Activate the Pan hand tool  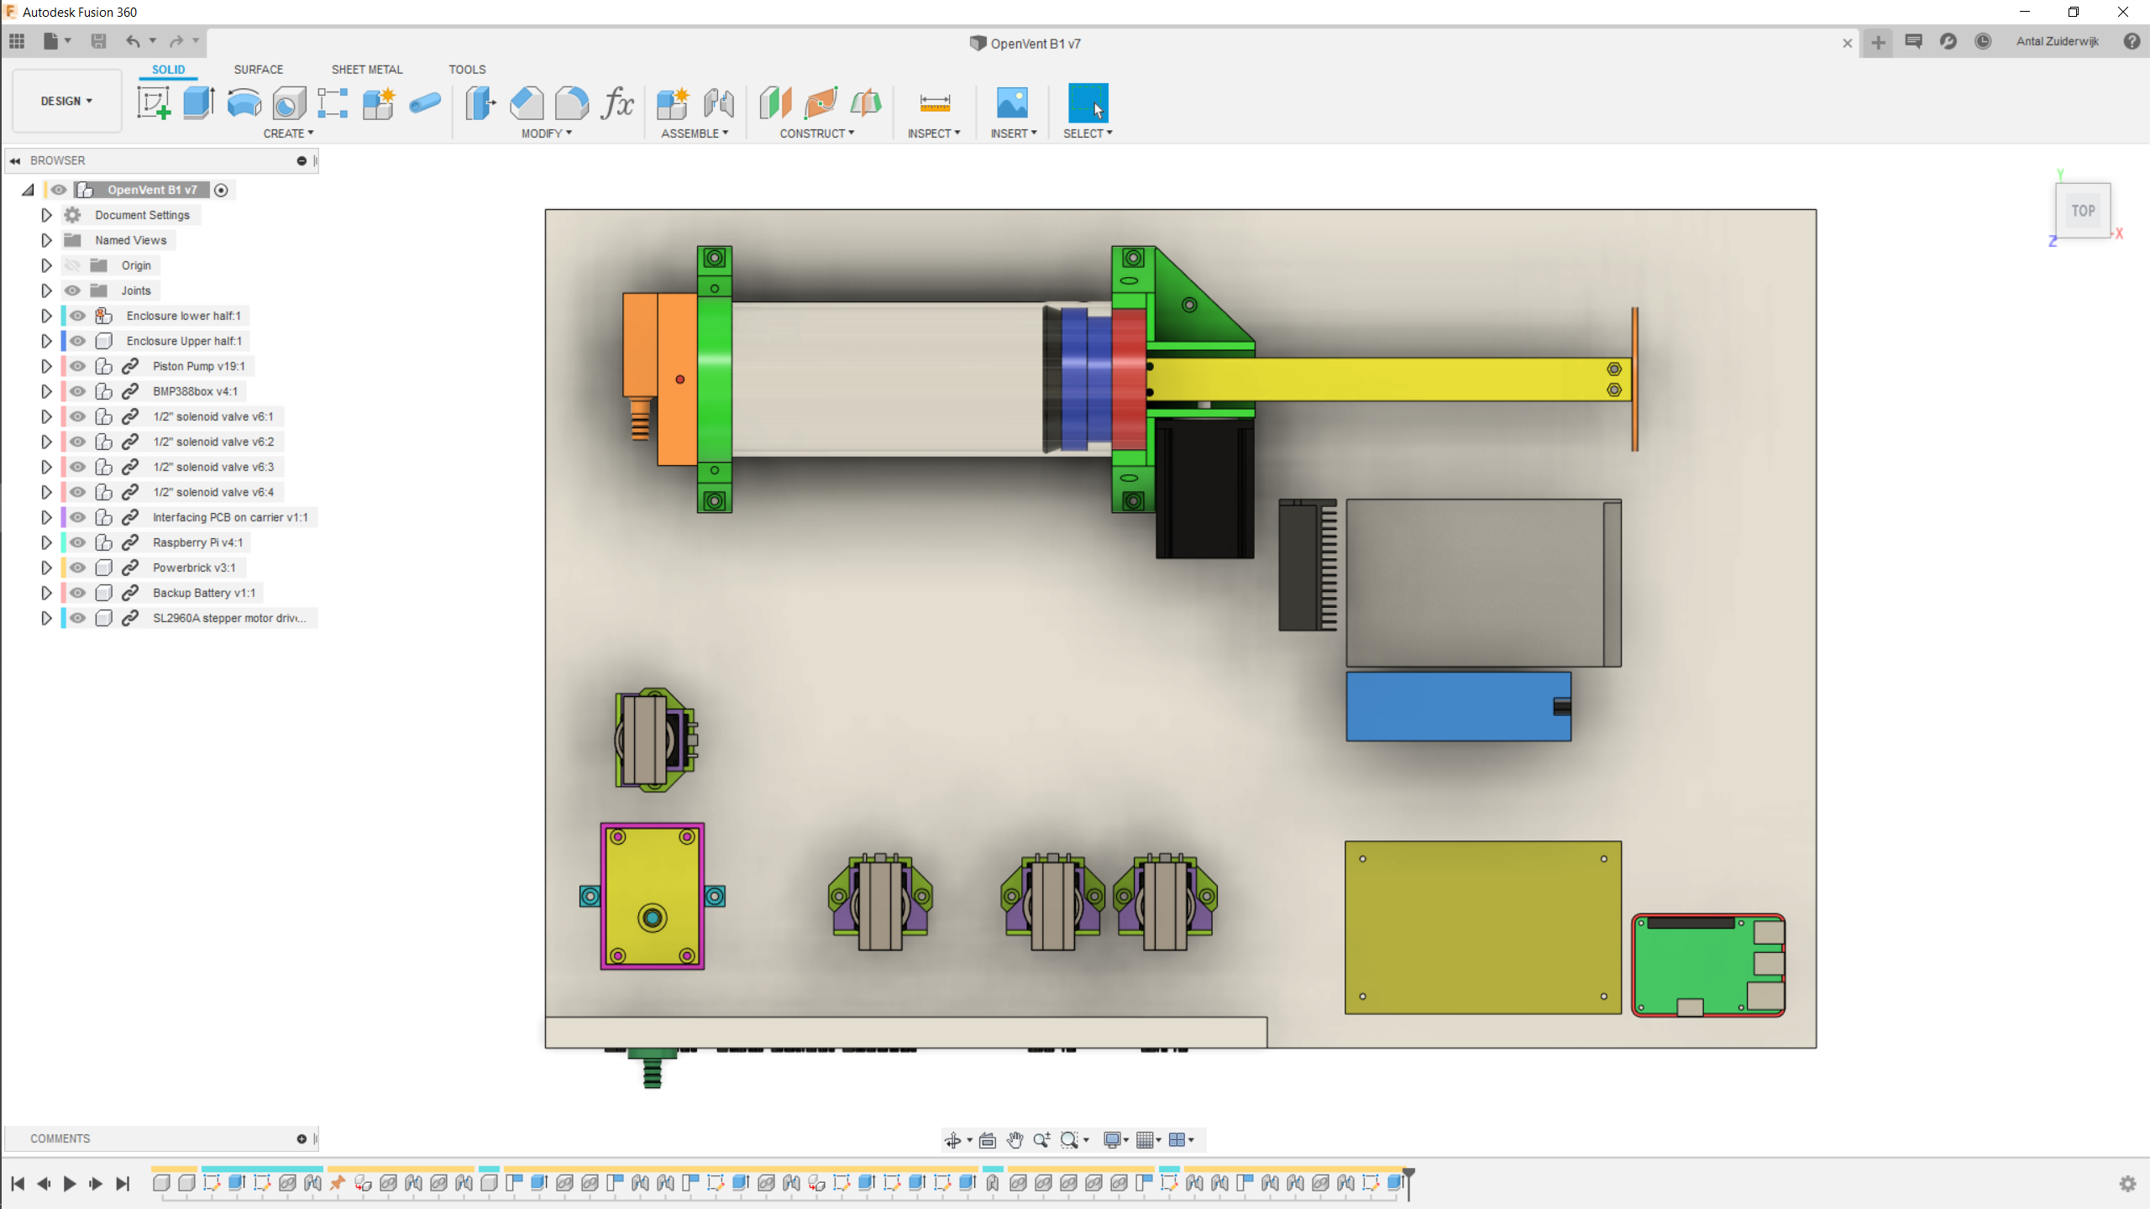coord(1015,1139)
